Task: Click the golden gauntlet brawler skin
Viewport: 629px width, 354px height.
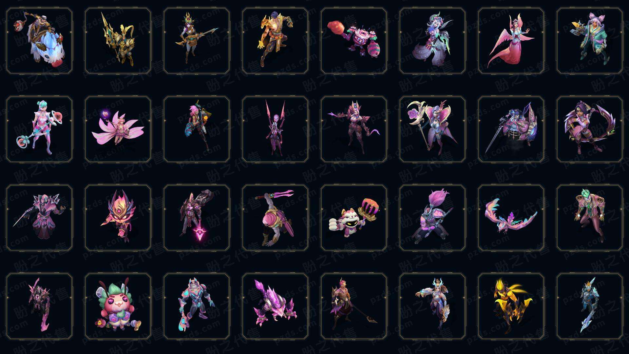Action: [275, 41]
